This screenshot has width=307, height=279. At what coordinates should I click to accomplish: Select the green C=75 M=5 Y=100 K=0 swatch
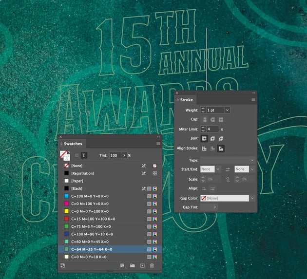pos(110,226)
